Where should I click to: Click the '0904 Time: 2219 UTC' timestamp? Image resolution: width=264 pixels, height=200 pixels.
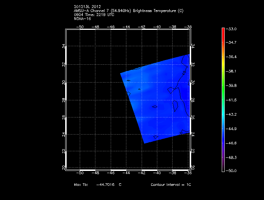[94, 15]
